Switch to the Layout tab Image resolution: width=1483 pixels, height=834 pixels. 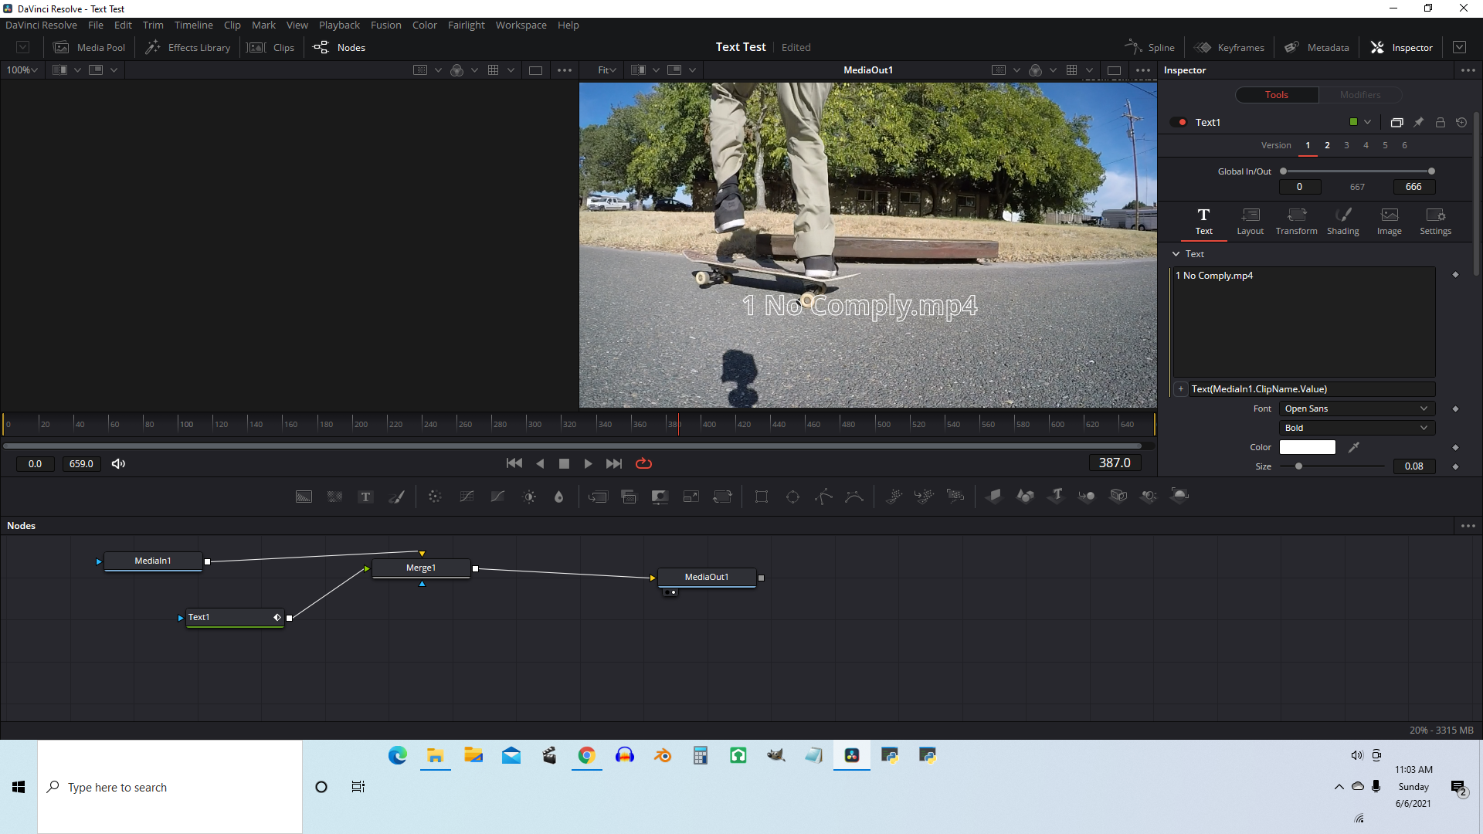(x=1250, y=221)
